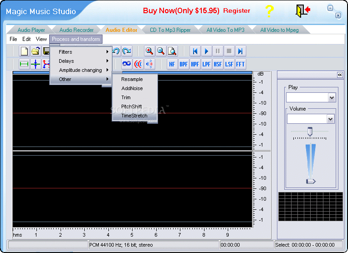Choose Trim from the submenu

point(135,97)
